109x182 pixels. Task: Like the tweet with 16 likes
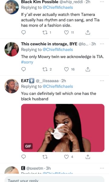point(66,69)
